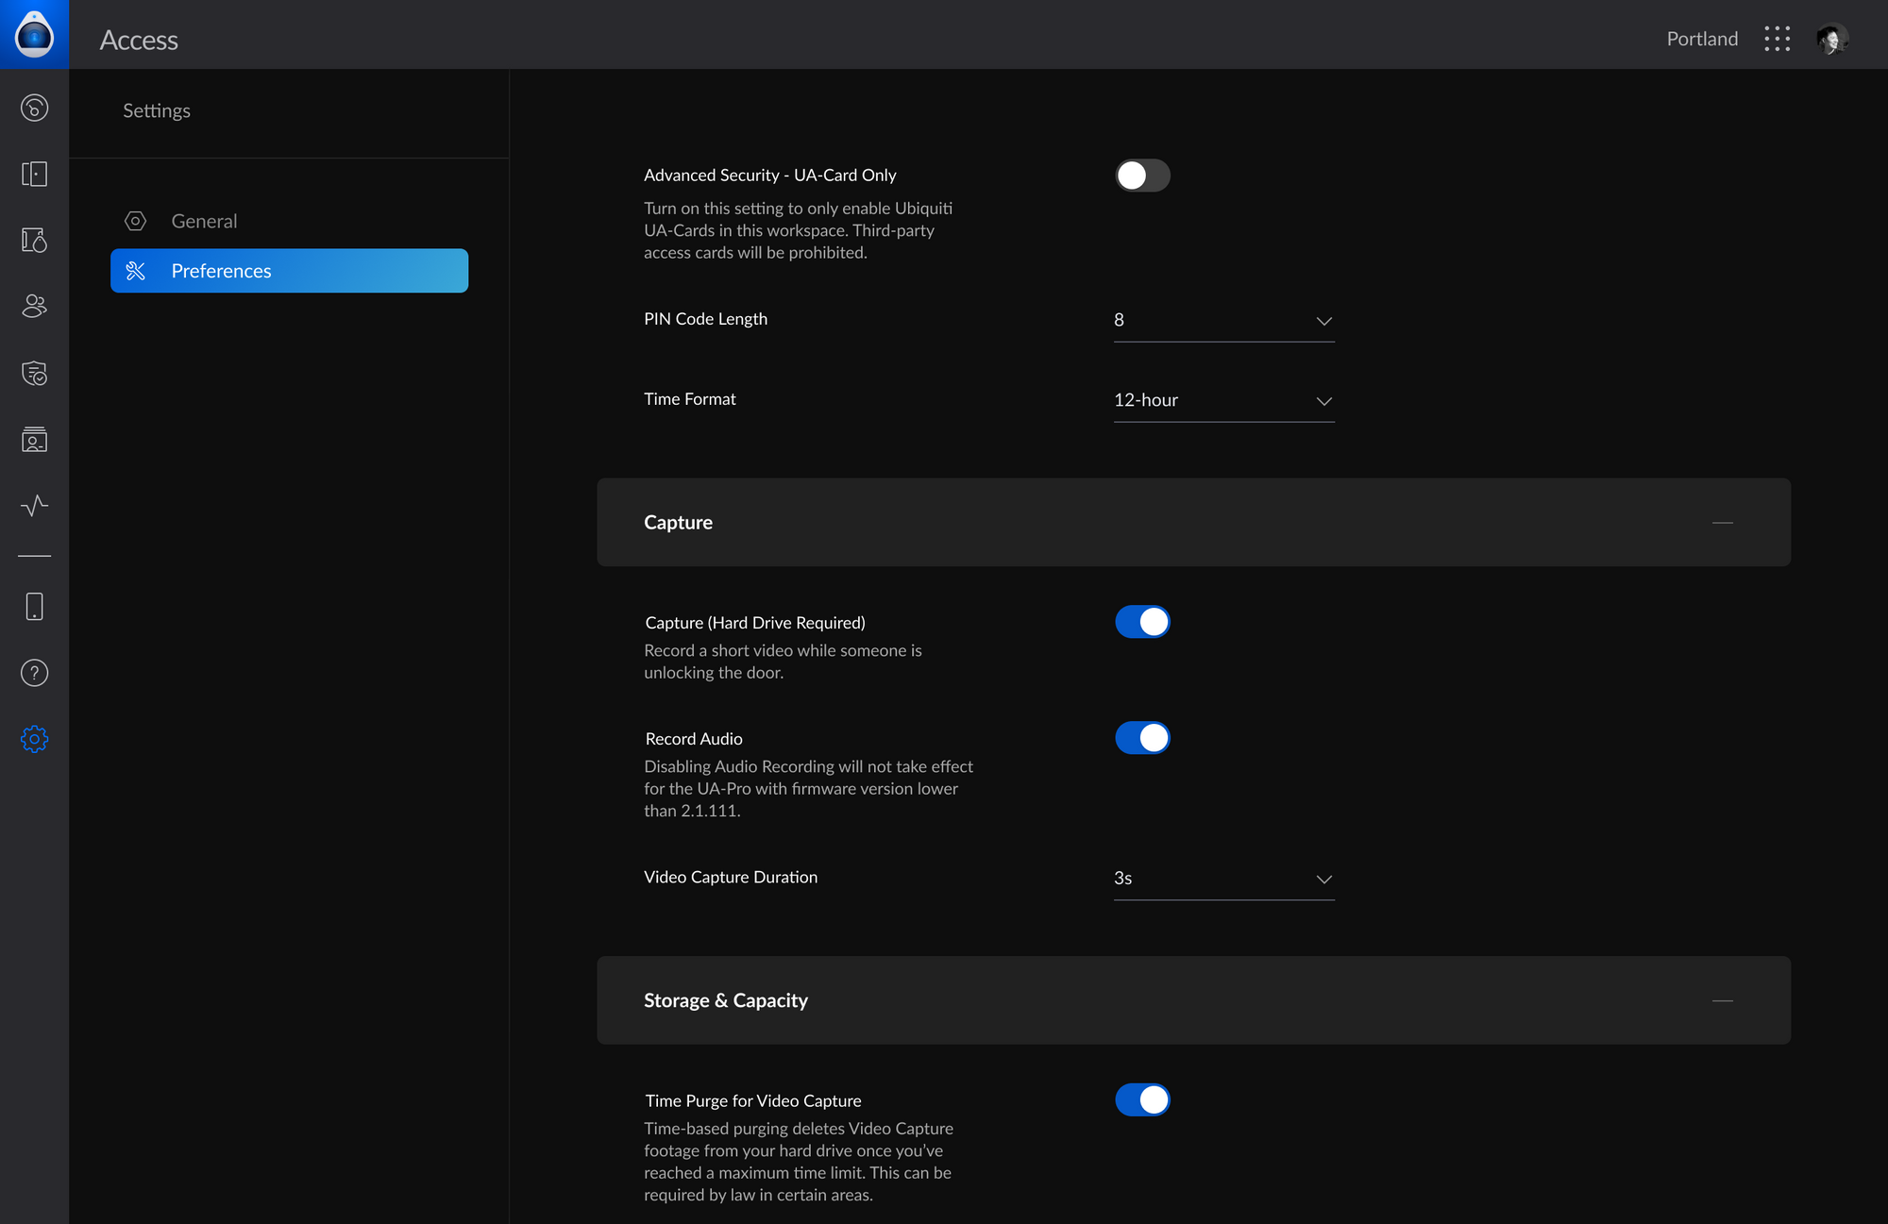Image resolution: width=1888 pixels, height=1224 pixels.
Task: Open the Time Format dropdown
Action: (x=1223, y=401)
